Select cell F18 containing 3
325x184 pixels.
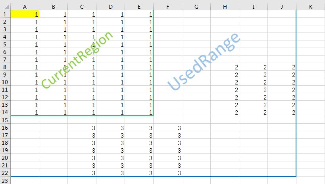coord(168,143)
